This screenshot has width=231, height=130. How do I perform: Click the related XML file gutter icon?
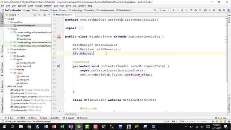pyautogui.click(x=59, y=36)
